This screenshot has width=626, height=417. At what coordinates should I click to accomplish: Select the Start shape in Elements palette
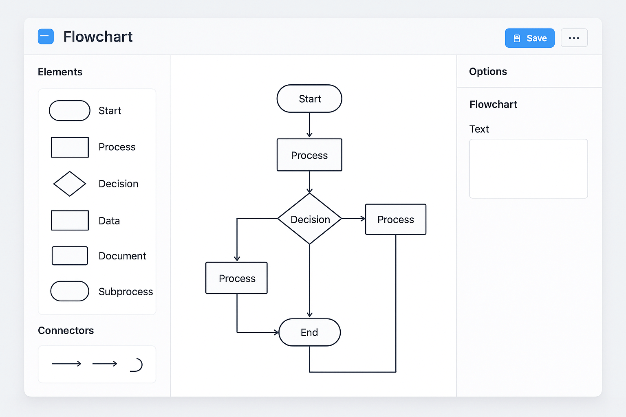(70, 111)
